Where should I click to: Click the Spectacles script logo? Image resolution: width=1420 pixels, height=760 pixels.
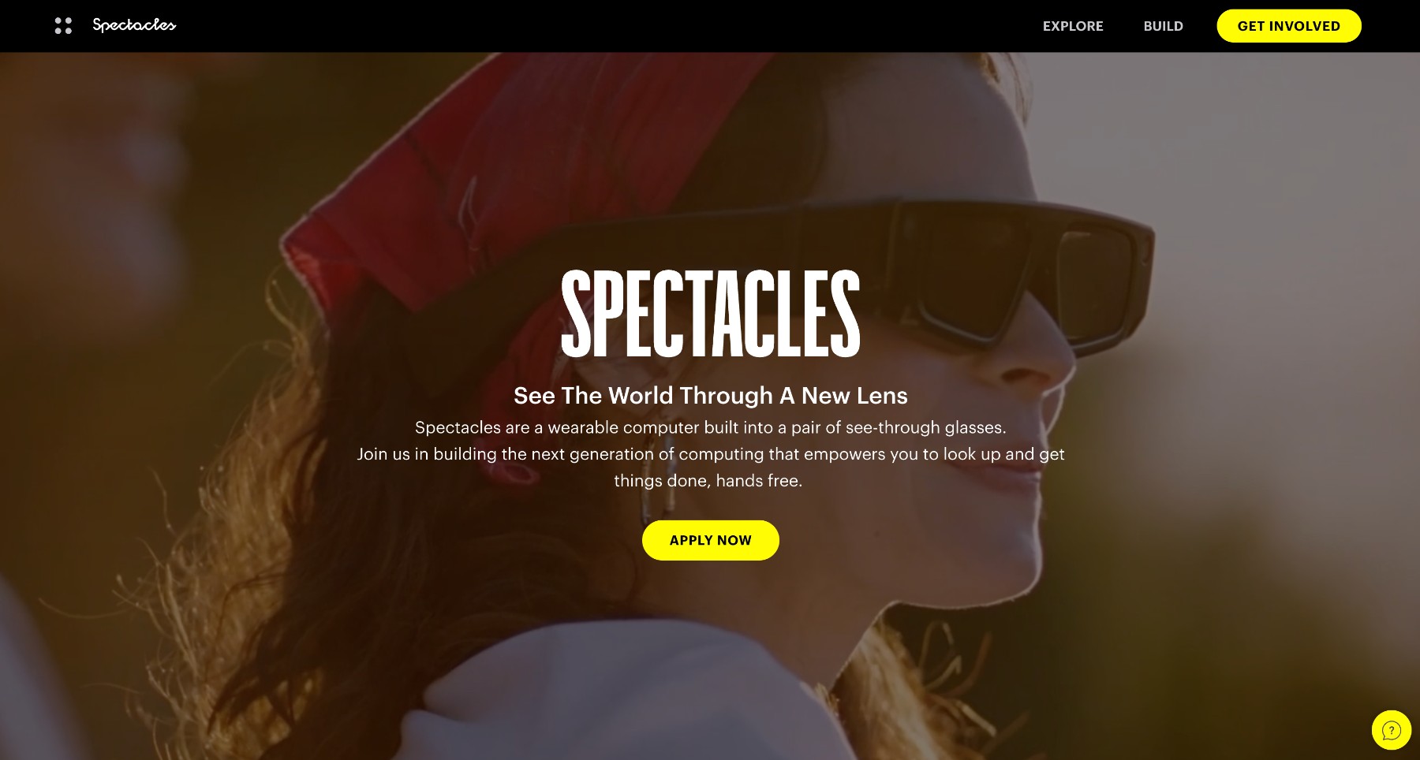[x=134, y=25]
